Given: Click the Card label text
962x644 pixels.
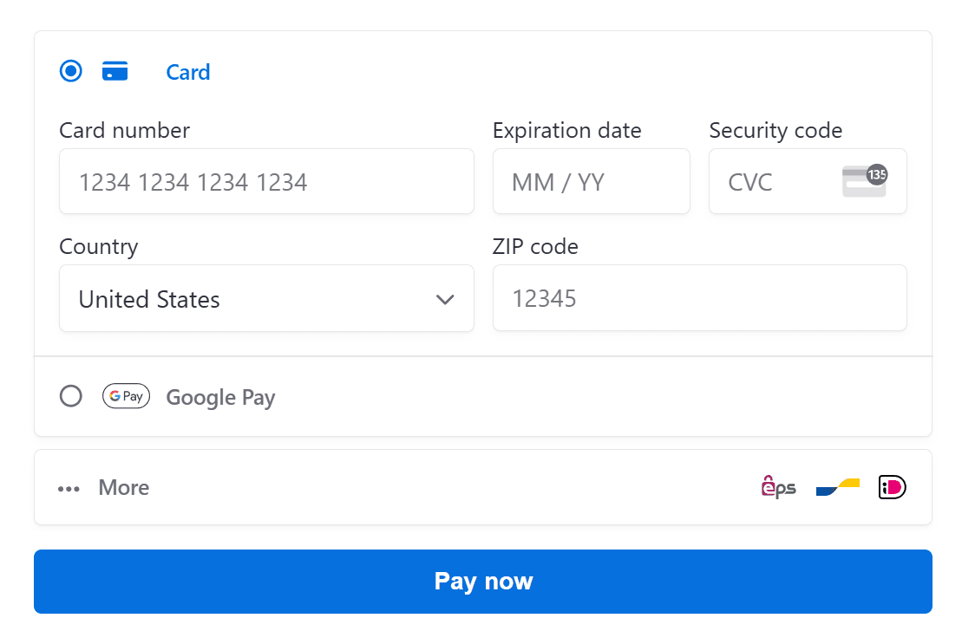Looking at the screenshot, I should [x=187, y=72].
